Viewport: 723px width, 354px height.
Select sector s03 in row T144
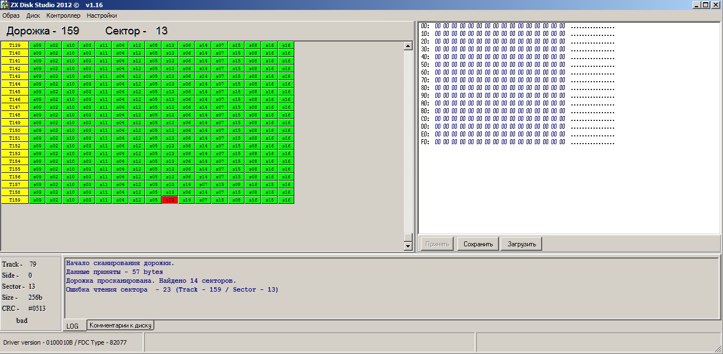pos(87,84)
